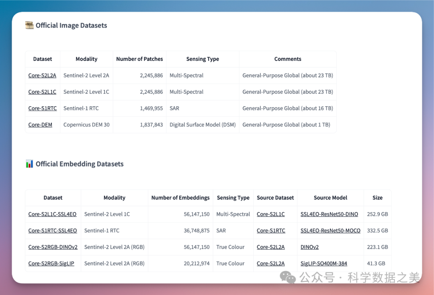Click the Size column header in embedding table
The width and height of the screenshot is (434, 295).
click(377, 198)
